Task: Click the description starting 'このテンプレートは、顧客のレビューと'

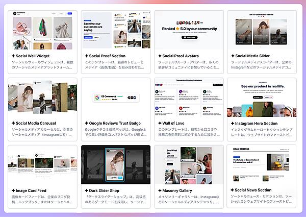Action: [x=115, y=65]
